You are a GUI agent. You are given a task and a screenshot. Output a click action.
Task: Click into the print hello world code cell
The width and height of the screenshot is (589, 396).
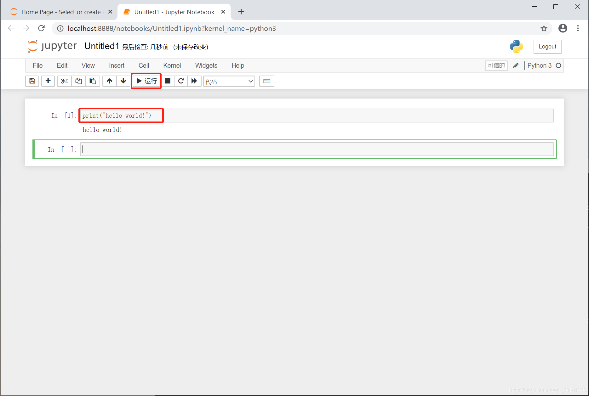(x=317, y=116)
